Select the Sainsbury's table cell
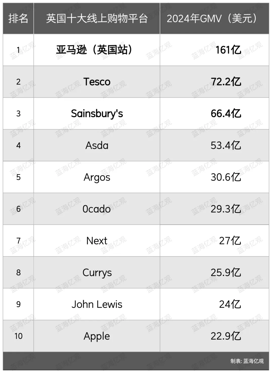272x373 pixels. (x=97, y=114)
